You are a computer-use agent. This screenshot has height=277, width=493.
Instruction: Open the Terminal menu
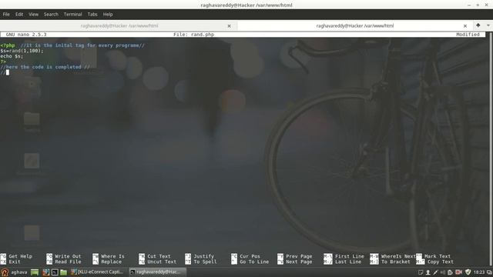72,15
